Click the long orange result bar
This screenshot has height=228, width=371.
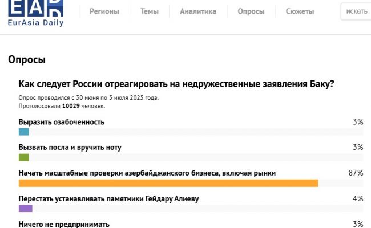click(x=168, y=183)
